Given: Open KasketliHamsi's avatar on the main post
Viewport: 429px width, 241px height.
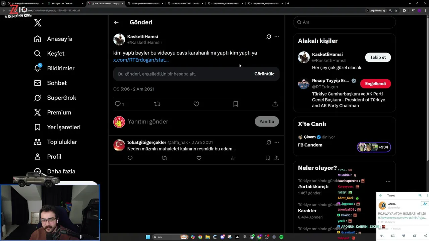Looking at the screenshot, I should click(119, 39).
